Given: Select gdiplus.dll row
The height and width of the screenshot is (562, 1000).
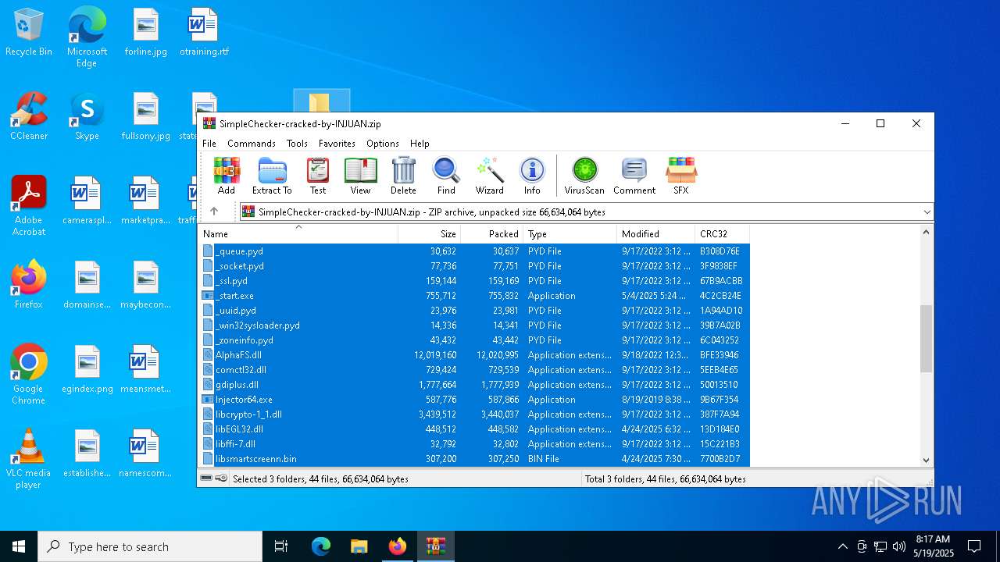Looking at the screenshot, I should [474, 385].
